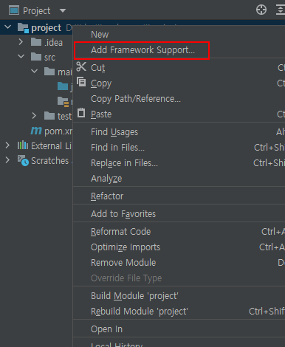Select the project label in tree

[46, 28]
